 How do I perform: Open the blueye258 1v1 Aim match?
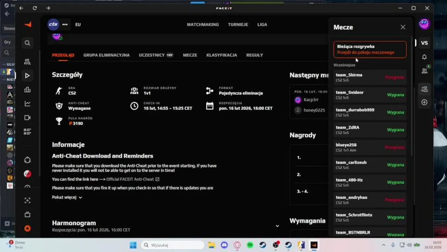tap(370, 147)
